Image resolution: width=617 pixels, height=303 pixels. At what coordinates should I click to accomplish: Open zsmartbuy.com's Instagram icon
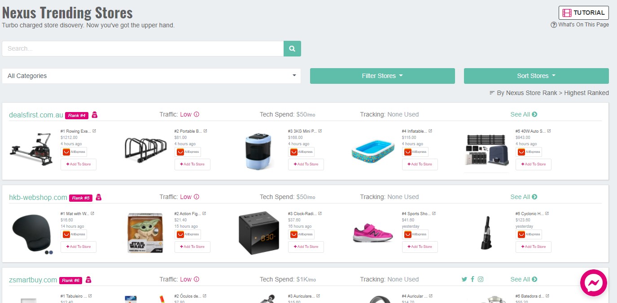481,279
